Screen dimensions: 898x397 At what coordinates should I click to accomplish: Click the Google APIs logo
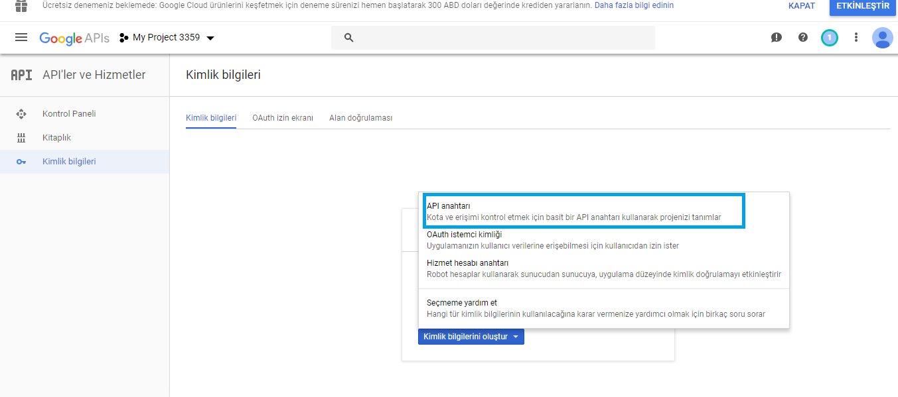(74, 38)
